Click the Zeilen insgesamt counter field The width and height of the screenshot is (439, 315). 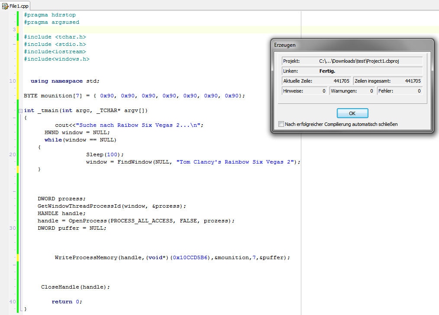387,81
